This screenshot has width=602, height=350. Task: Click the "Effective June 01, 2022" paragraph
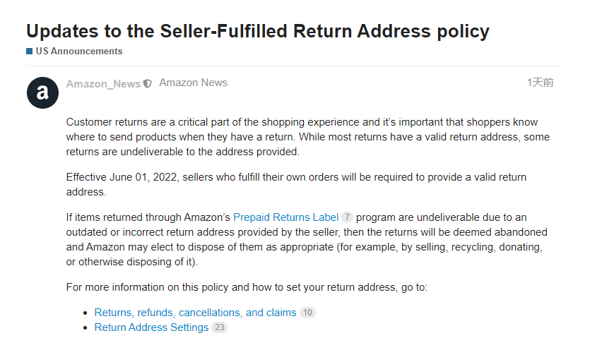296,184
